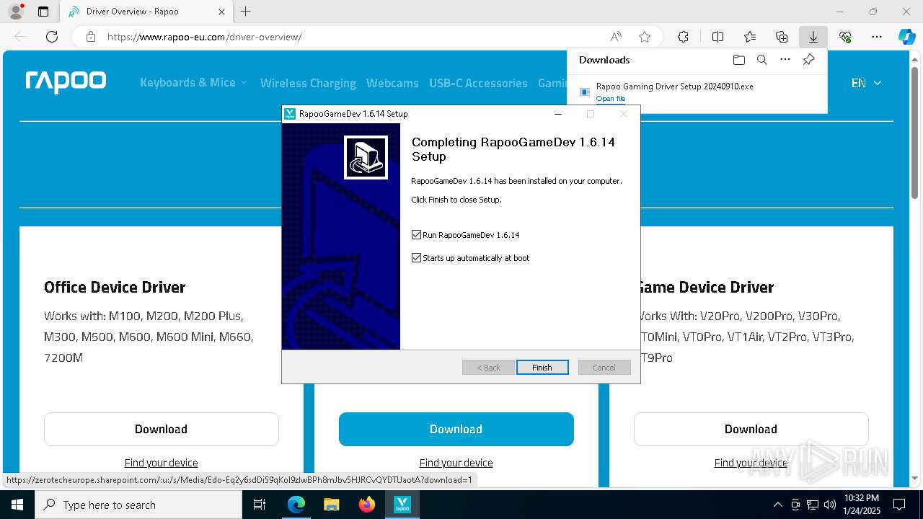Click the Rapoo logo

tap(66, 82)
